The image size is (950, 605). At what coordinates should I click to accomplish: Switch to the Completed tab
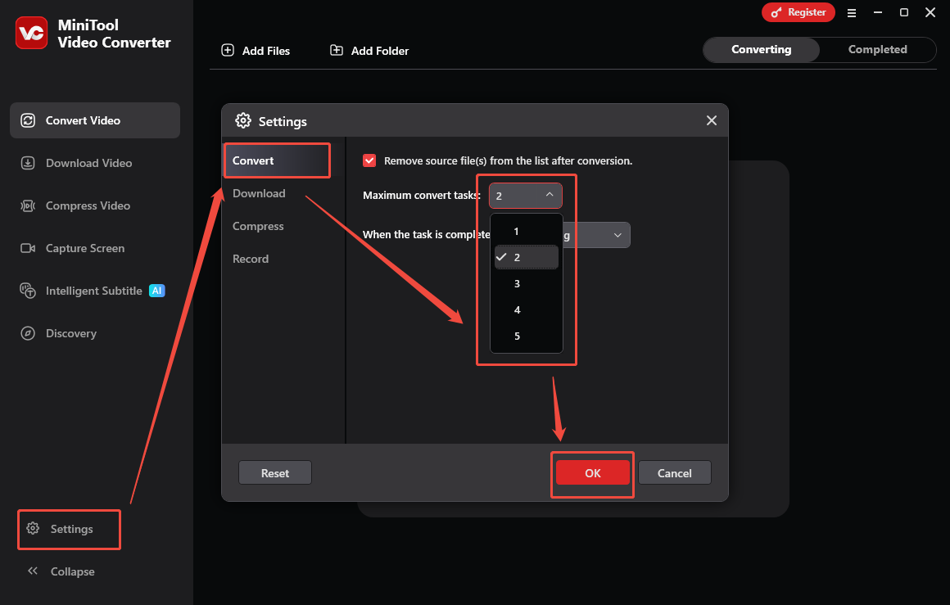[877, 49]
